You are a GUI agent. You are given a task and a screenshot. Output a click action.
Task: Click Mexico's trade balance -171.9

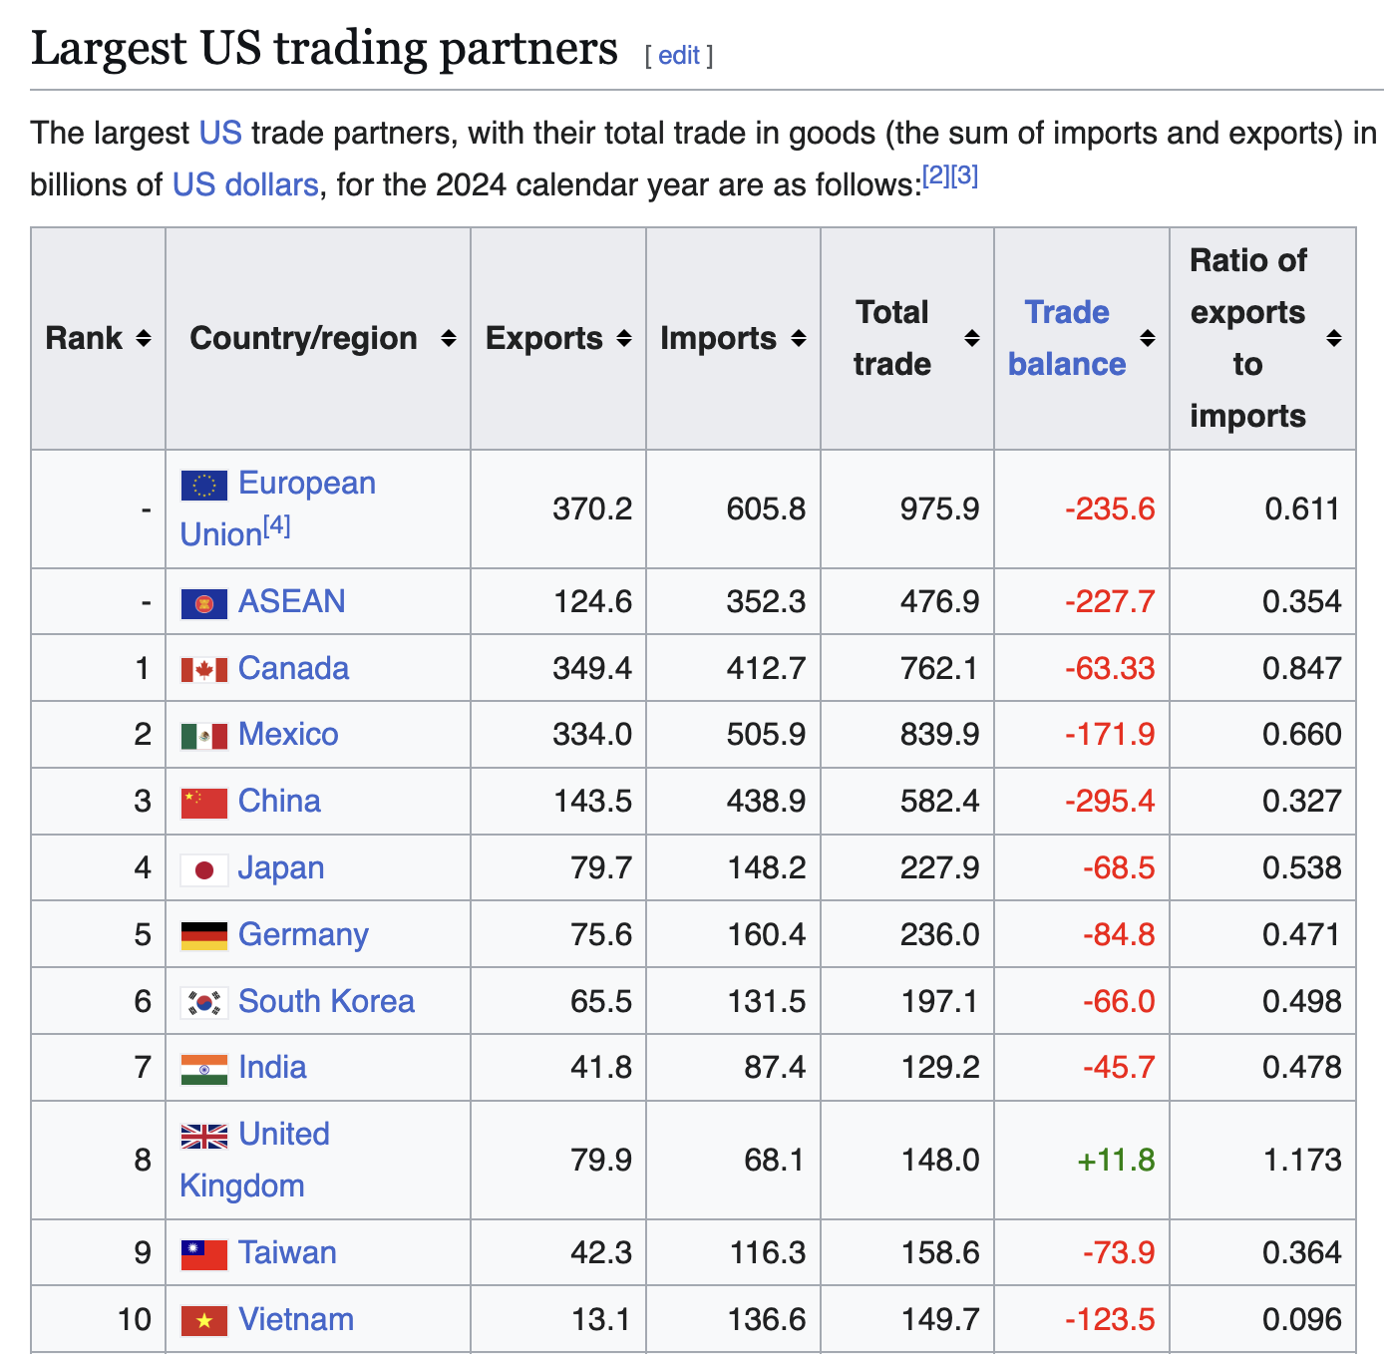tap(1110, 734)
